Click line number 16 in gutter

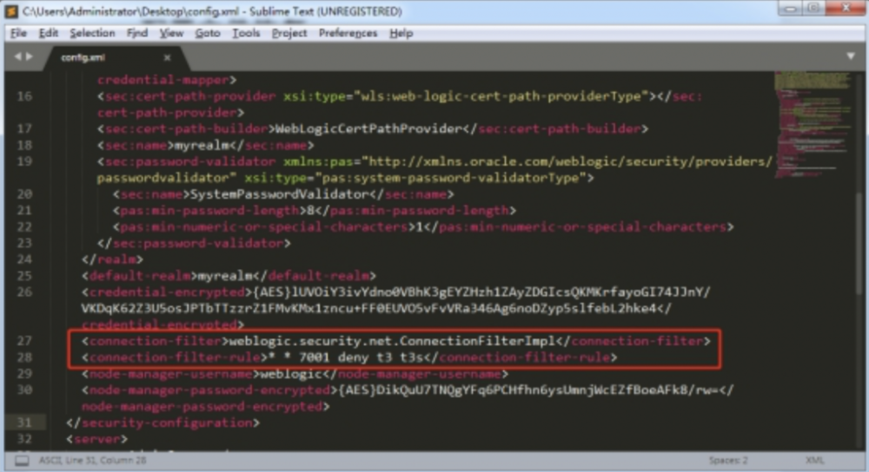[x=24, y=96]
